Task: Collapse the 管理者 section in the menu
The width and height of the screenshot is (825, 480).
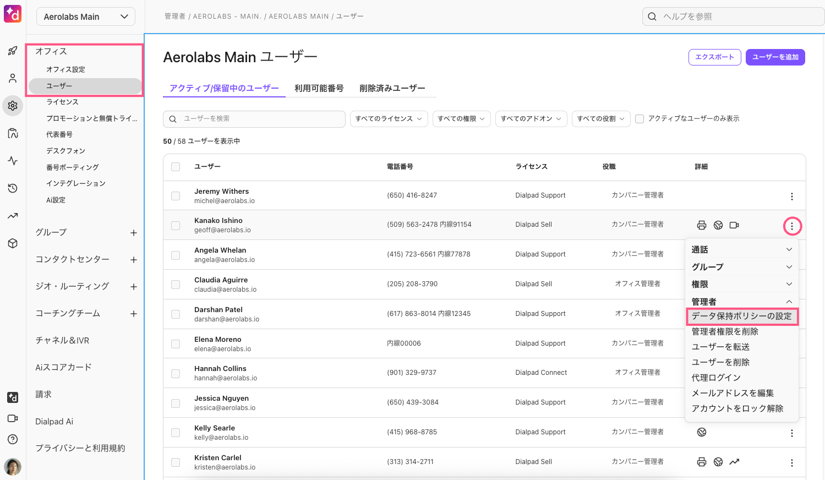Action: 742,302
